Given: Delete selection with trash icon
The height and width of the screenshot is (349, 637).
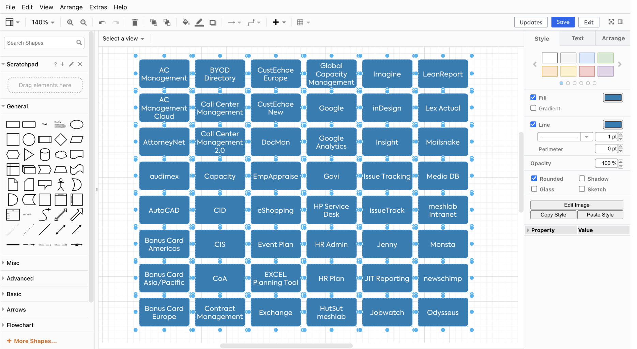Looking at the screenshot, I should click(x=135, y=22).
